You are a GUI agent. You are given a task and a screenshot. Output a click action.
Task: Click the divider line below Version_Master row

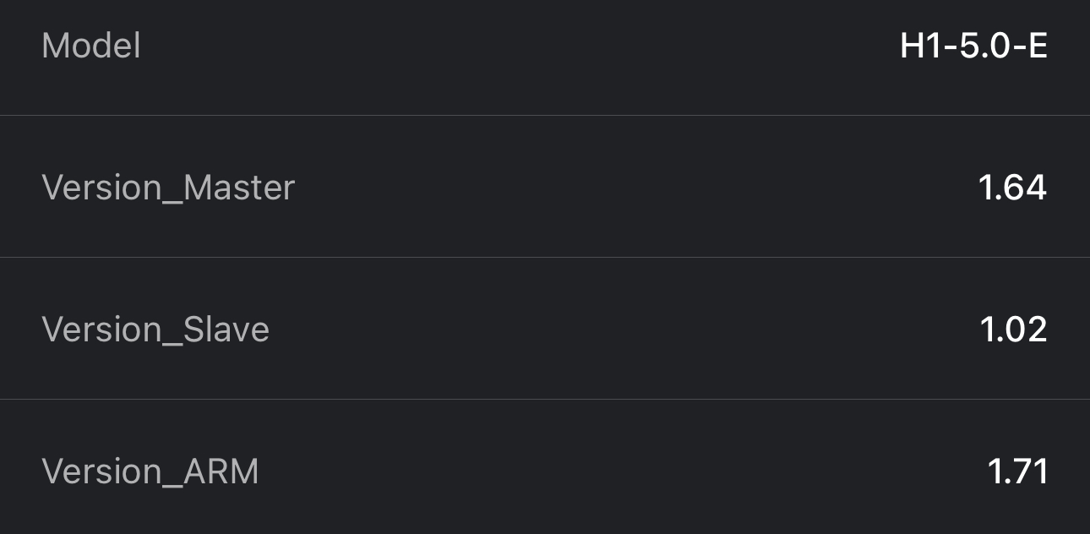tap(545, 257)
